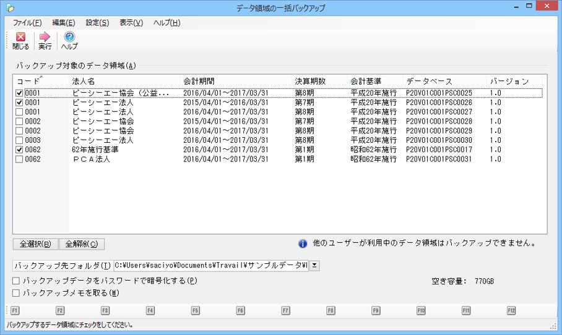Click the application icon in the title bar
The height and width of the screenshot is (335, 562).
tap(8, 8)
